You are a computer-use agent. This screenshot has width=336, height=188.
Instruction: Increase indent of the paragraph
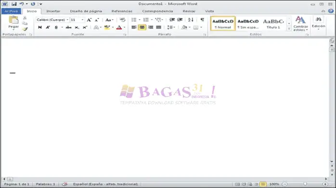click(x=180, y=20)
